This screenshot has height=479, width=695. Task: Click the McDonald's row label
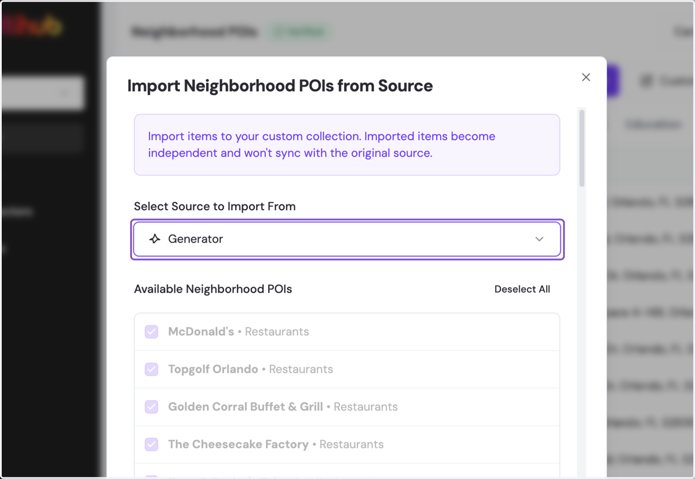click(x=201, y=332)
